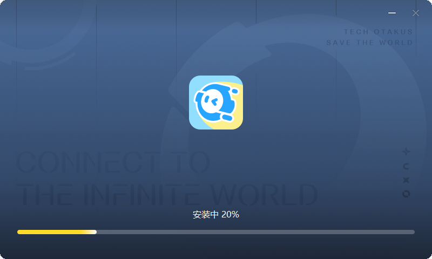Click the 20% progress percentage

pyautogui.click(x=231, y=215)
